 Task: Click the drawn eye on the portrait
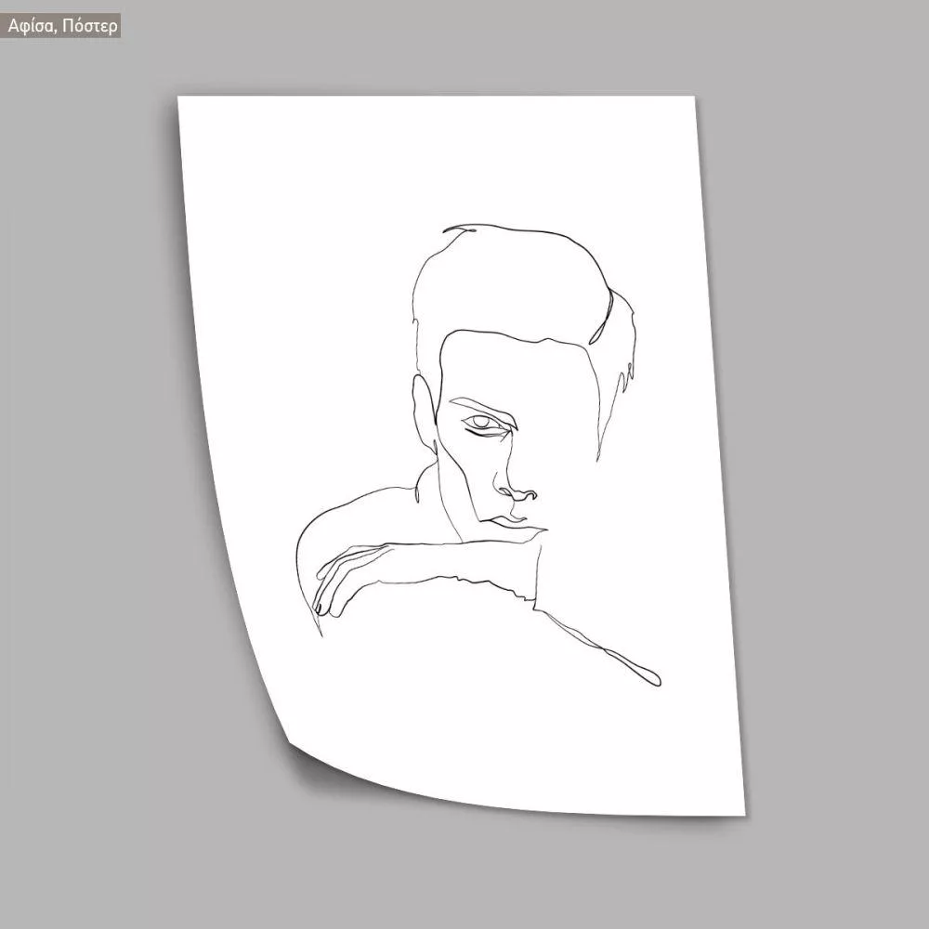483,424
